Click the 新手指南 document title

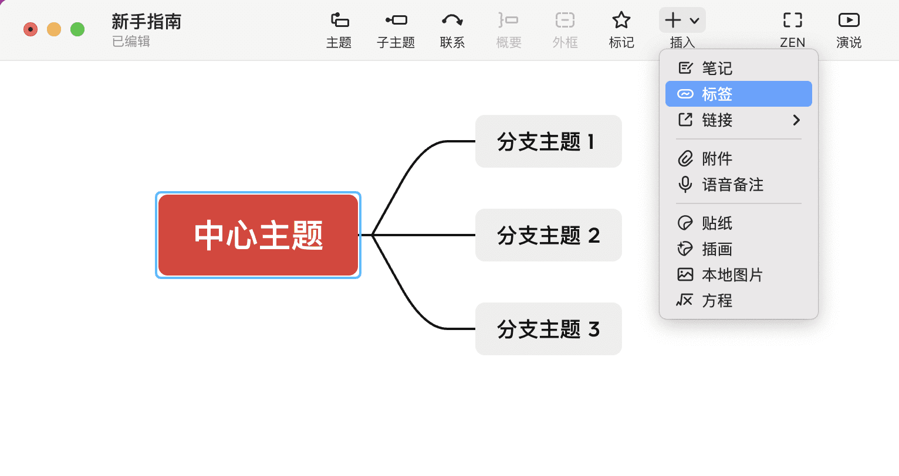coord(147,22)
